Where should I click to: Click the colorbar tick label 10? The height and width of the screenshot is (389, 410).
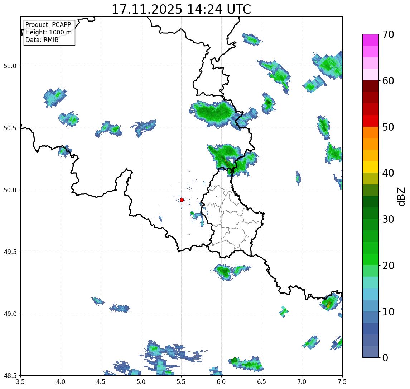[388, 312]
